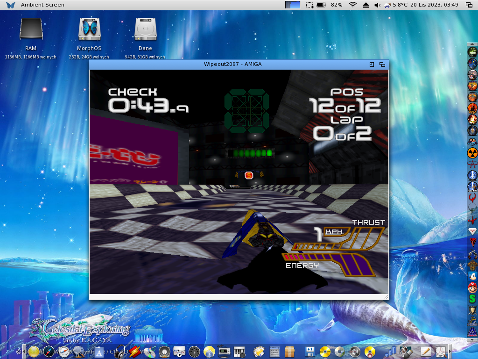Click the bottom dock's left edge handle

[24, 352]
